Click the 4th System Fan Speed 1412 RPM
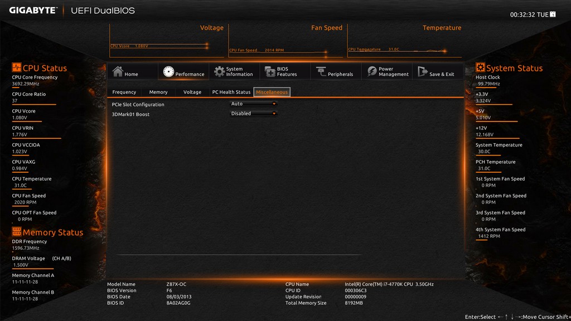This screenshot has width=571, height=321. (488, 236)
